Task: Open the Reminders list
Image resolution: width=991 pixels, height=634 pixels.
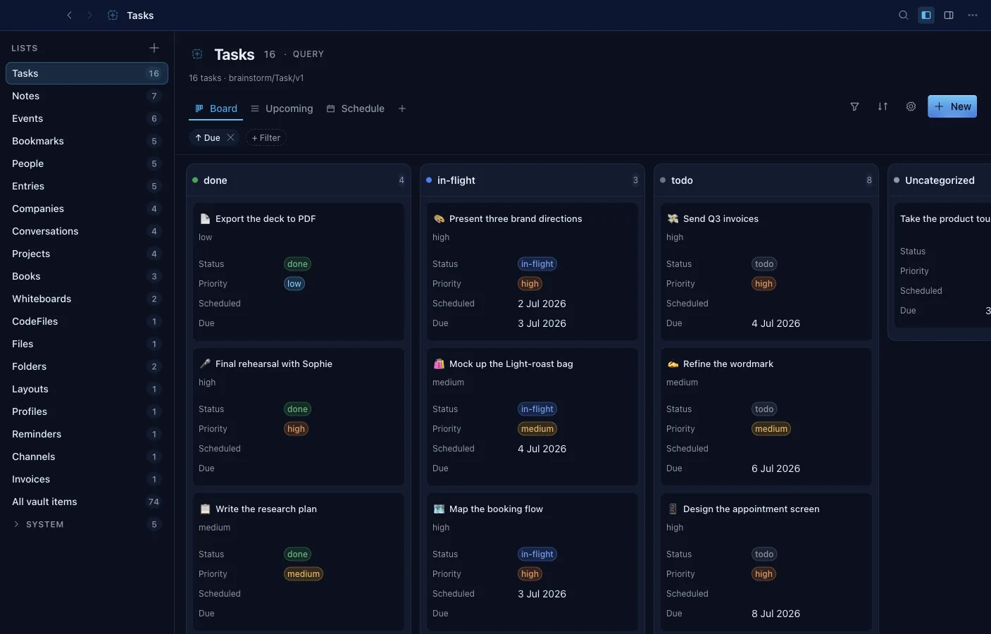Action: click(87, 434)
